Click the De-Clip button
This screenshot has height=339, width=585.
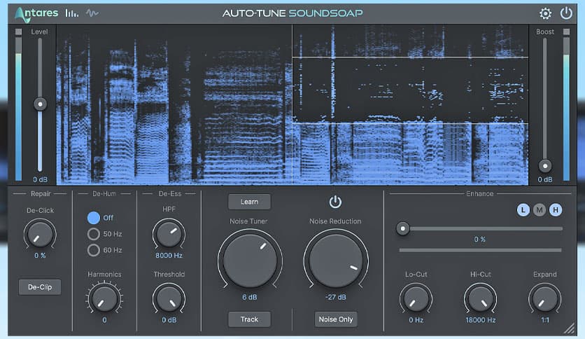40,287
